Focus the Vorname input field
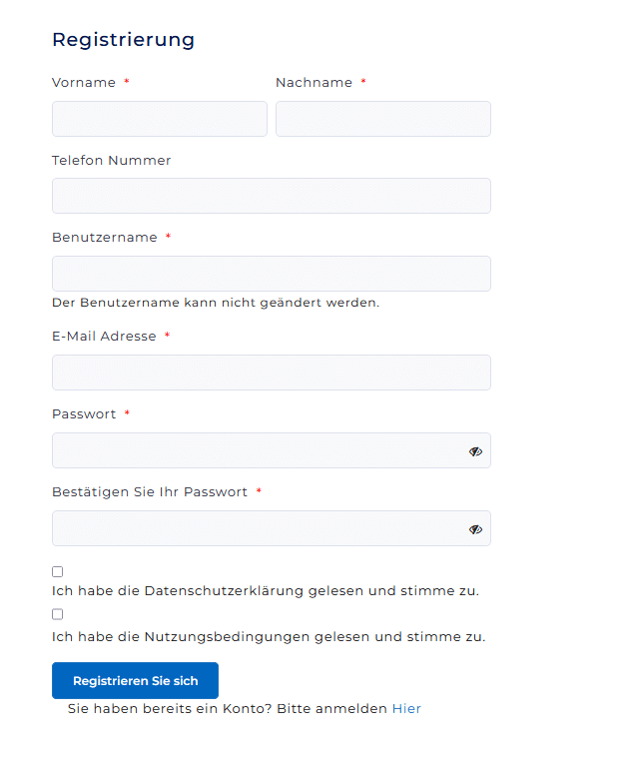The height and width of the screenshot is (760, 626). point(160,119)
